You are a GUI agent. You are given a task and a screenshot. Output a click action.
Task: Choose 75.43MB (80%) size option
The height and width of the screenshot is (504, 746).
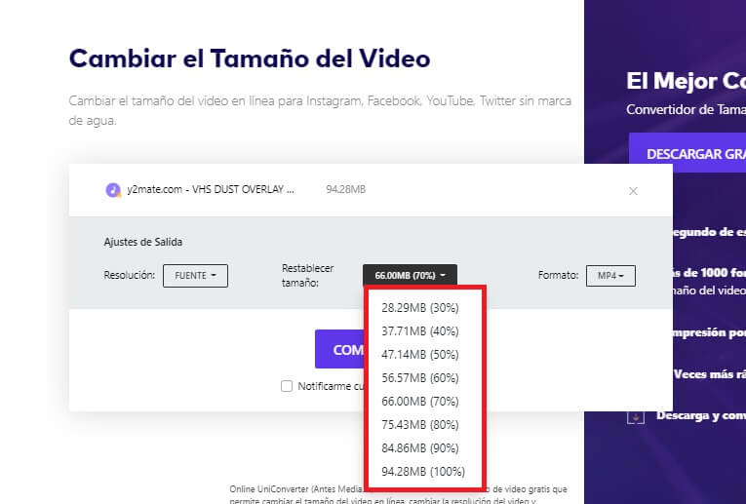[x=420, y=425]
